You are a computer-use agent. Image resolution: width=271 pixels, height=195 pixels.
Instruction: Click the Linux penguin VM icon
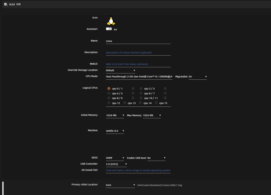(x=111, y=20)
